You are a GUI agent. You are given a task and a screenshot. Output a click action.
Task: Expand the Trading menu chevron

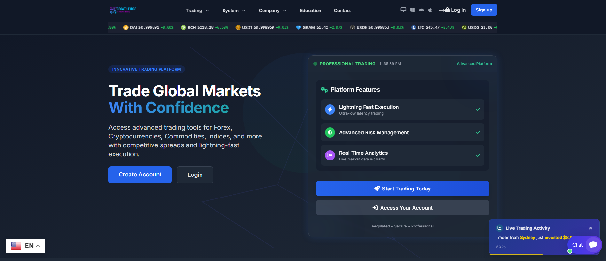pyautogui.click(x=207, y=11)
